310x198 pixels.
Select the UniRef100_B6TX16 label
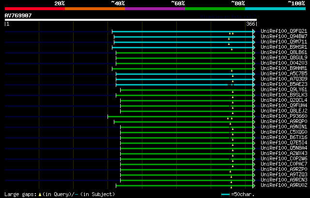[x=284, y=137]
